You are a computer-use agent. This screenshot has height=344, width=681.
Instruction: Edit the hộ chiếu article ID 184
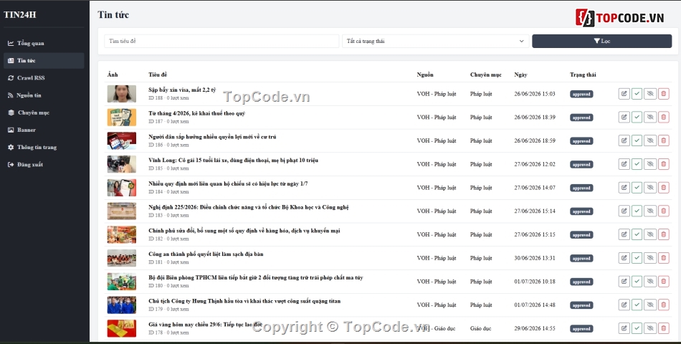pos(624,188)
